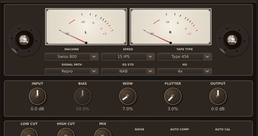Click the Low Cut knob
The height and width of the screenshot is (136, 258).
click(29, 132)
